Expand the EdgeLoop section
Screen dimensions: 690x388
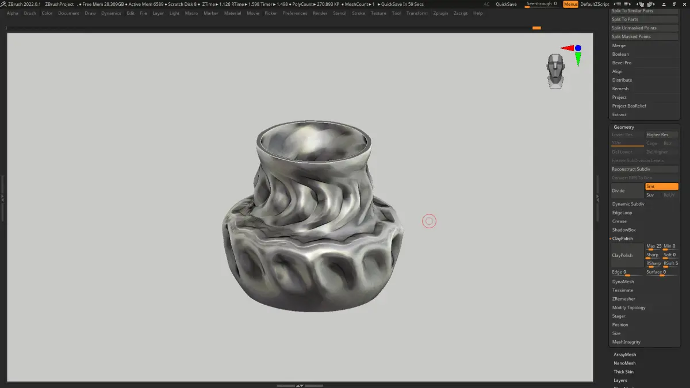(x=622, y=213)
